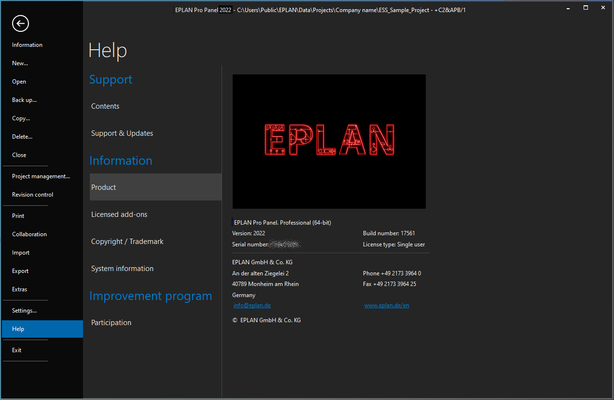Image resolution: width=614 pixels, height=400 pixels.
Task: Click the 40789 Monheim am Rhein text
Action: [265, 284]
